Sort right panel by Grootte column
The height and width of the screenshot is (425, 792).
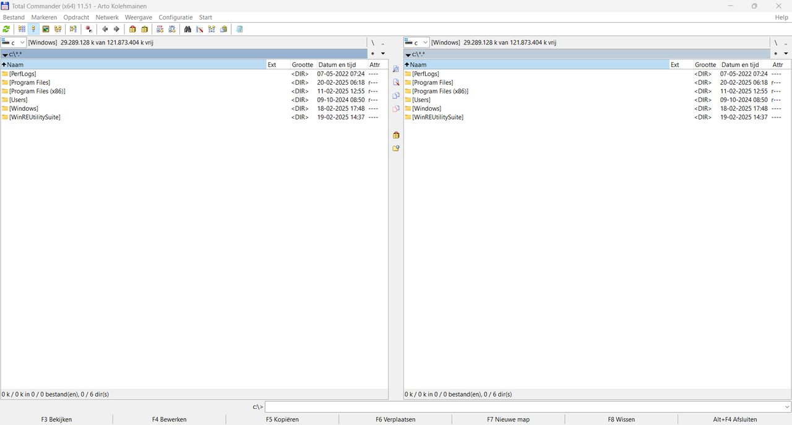(x=706, y=64)
